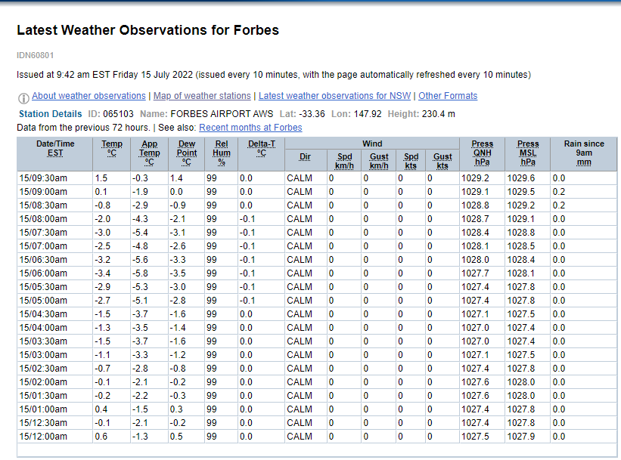Click the Wind group header
Image resolution: width=621 pixels, height=460 pixels.
coord(372,144)
